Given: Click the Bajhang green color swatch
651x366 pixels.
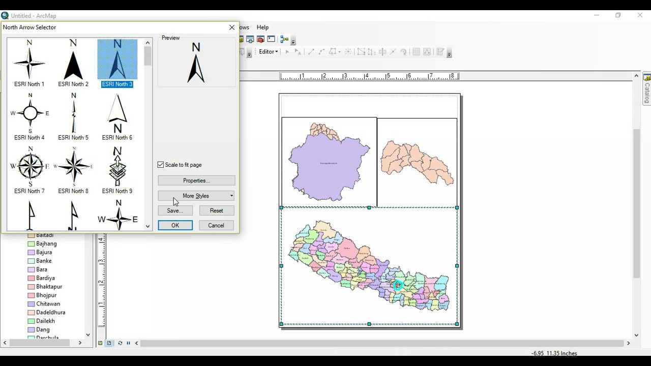Looking at the screenshot, I should coord(31,244).
